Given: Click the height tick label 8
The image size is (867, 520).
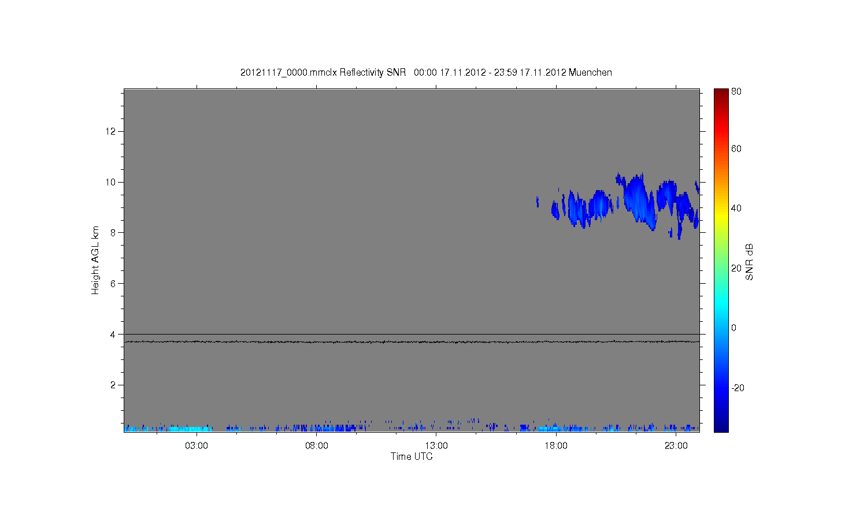Looking at the screenshot, I should [x=113, y=233].
